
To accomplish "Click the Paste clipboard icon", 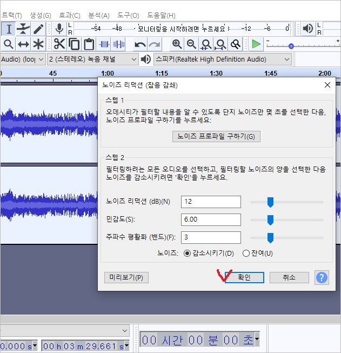I will pyautogui.click(x=89, y=44).
